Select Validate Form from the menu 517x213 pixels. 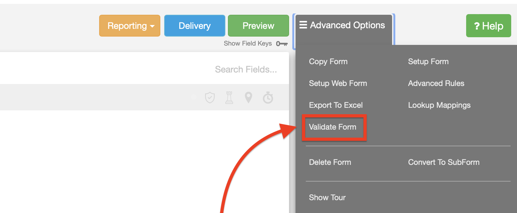click(333, 127)
